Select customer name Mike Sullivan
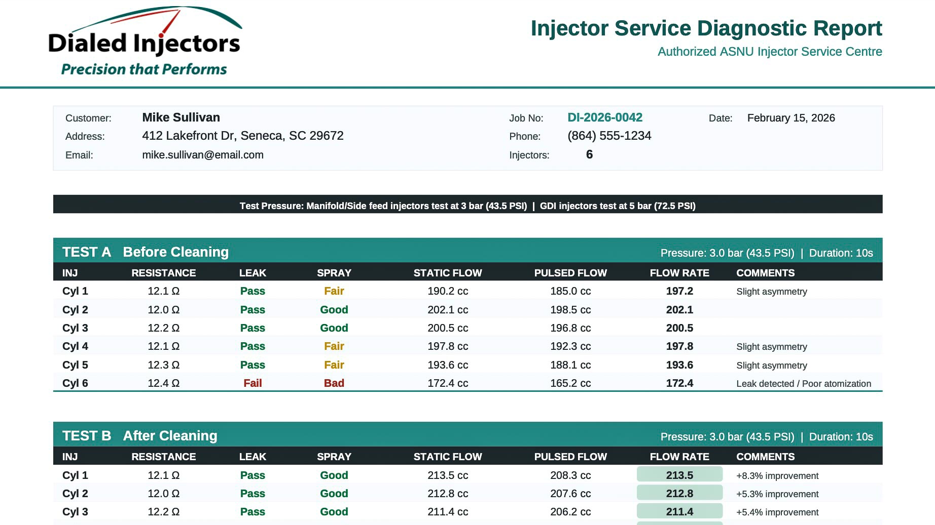Viewport: 935px width, 525px height. pos(181,117)
